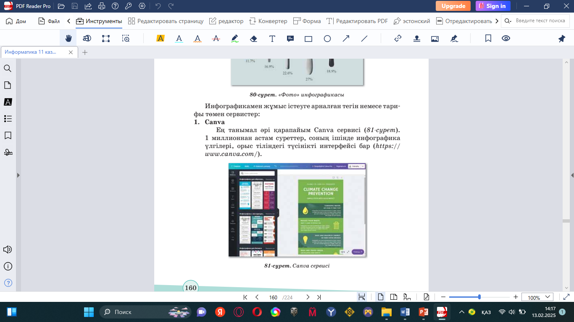Click the orange Upgrade button
The height and width of the screenshot is (322, 574).
pyautogui.click(x=453, y=6)
